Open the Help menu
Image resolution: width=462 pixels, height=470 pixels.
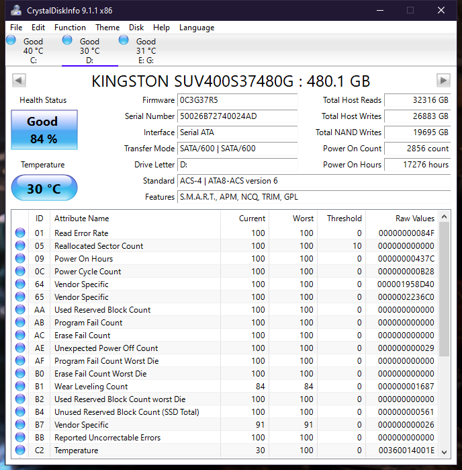161,28
